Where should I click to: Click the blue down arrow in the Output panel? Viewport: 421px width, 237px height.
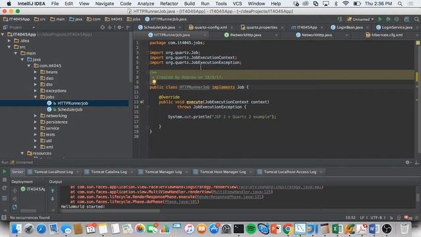tap(53, 199)
